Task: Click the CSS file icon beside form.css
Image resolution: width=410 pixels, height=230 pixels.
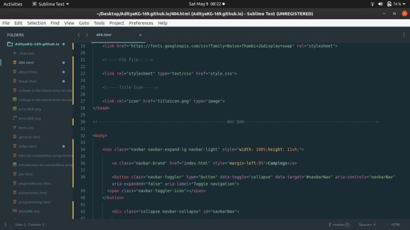Action: [x=14, y=128]
